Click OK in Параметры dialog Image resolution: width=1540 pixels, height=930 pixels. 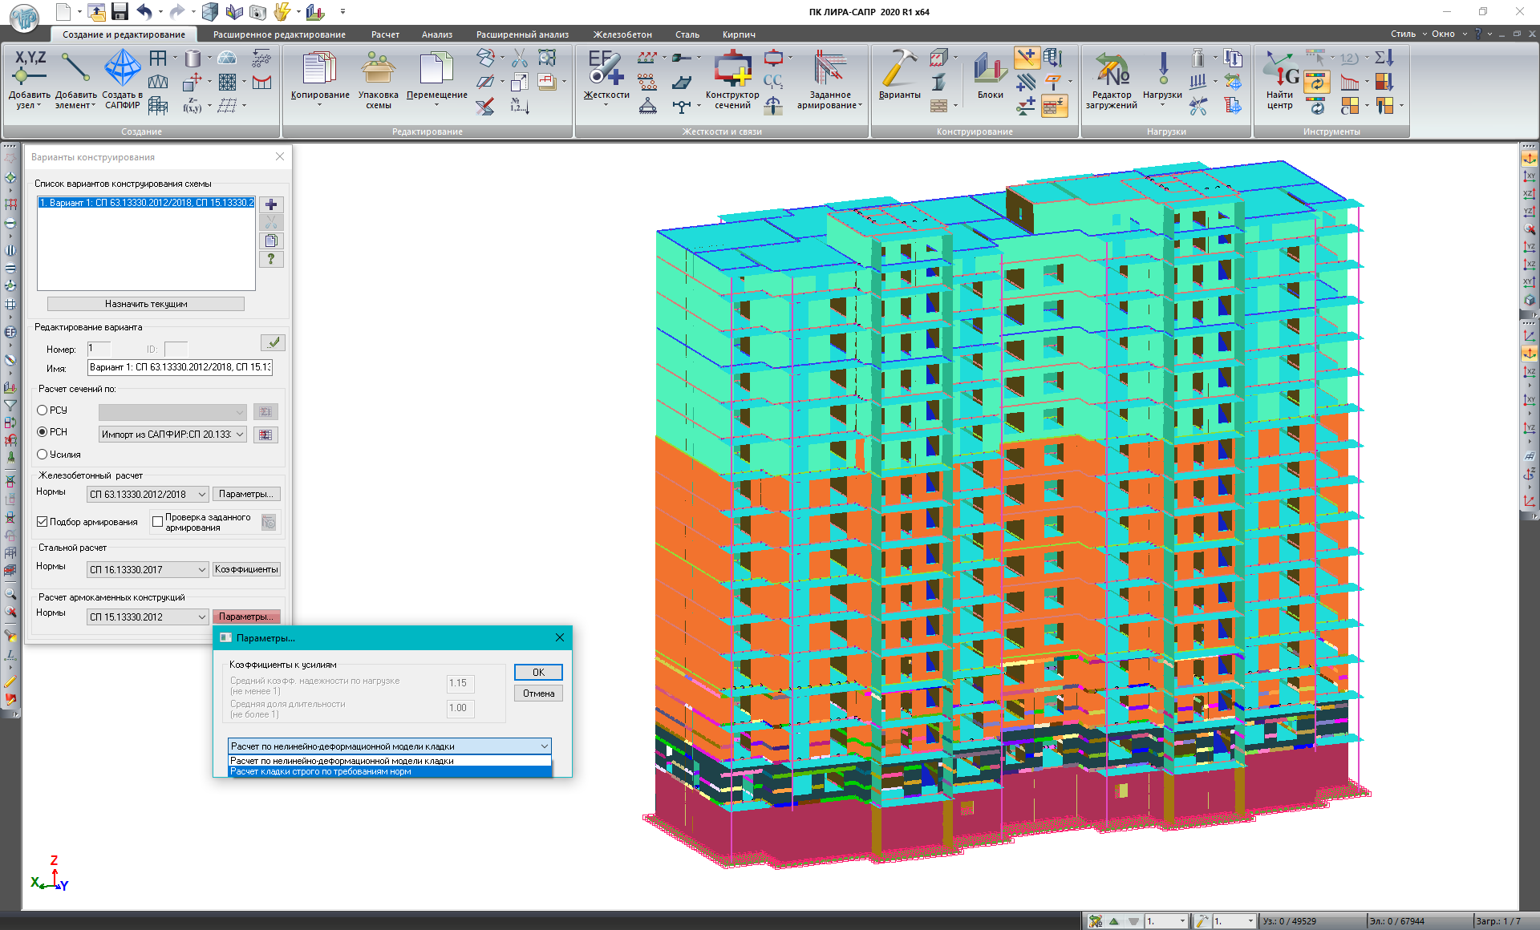538,673
